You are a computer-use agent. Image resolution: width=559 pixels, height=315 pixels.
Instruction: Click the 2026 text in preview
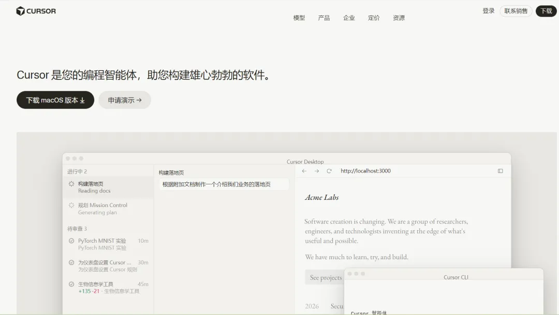(312, 306)
